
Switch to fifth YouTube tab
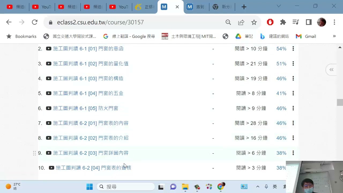point(119,7)
